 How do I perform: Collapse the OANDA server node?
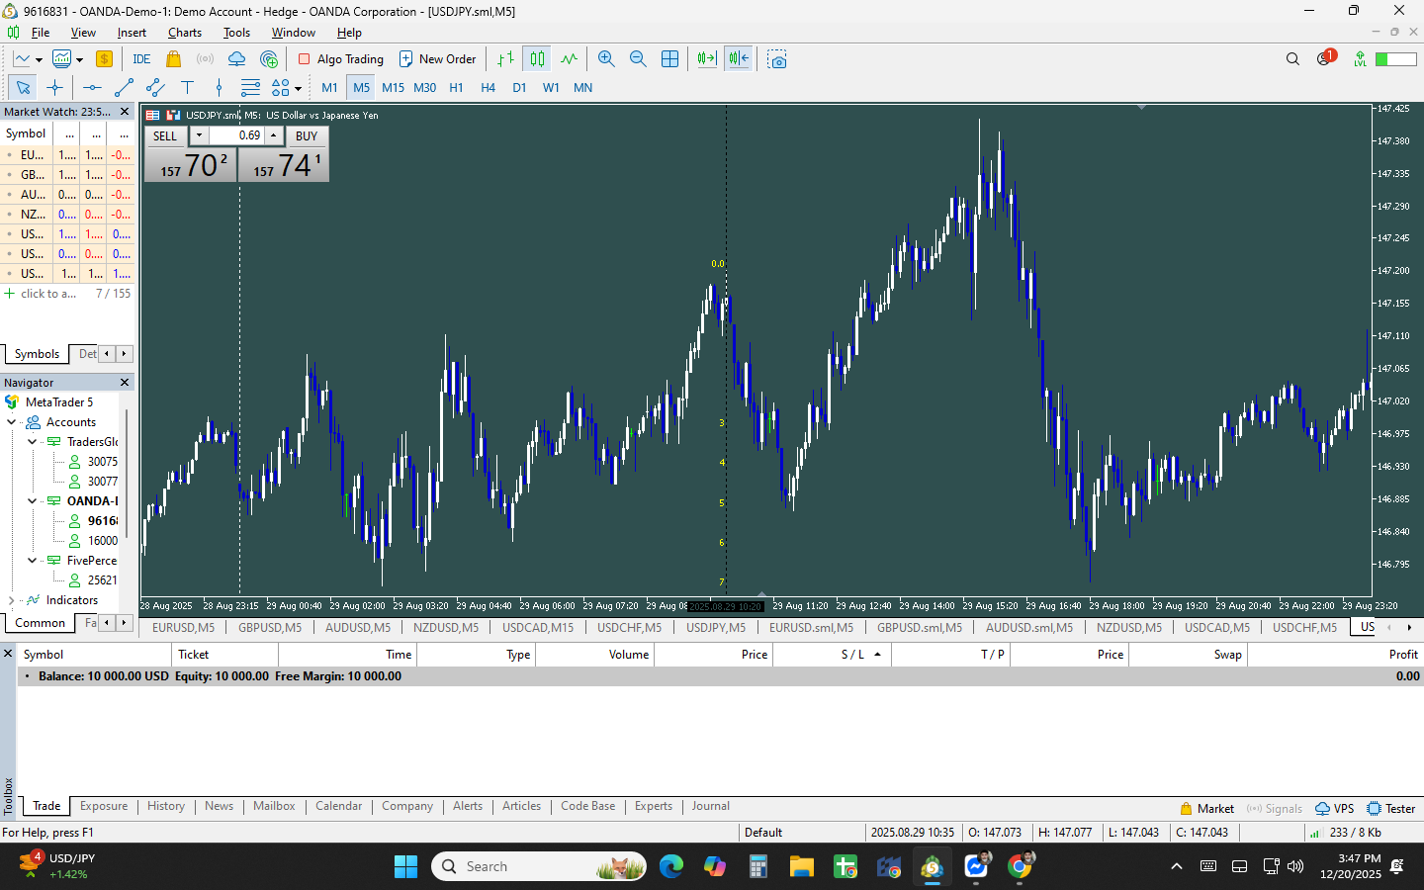(32, 501)
